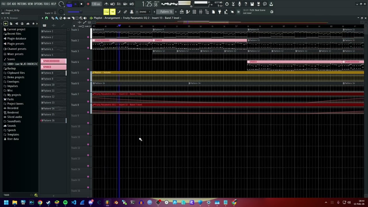
Task: Expand the My projects folder
Action: (x=14, y=95)
